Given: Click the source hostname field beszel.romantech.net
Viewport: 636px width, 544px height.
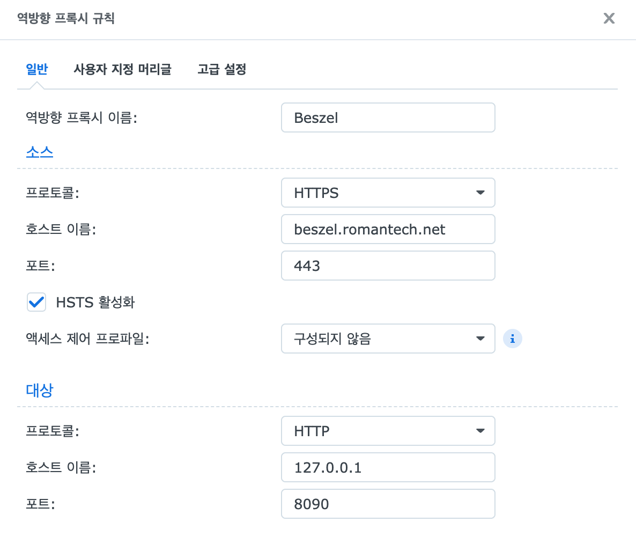Looking at the screenshot, I should coord(388,229).
